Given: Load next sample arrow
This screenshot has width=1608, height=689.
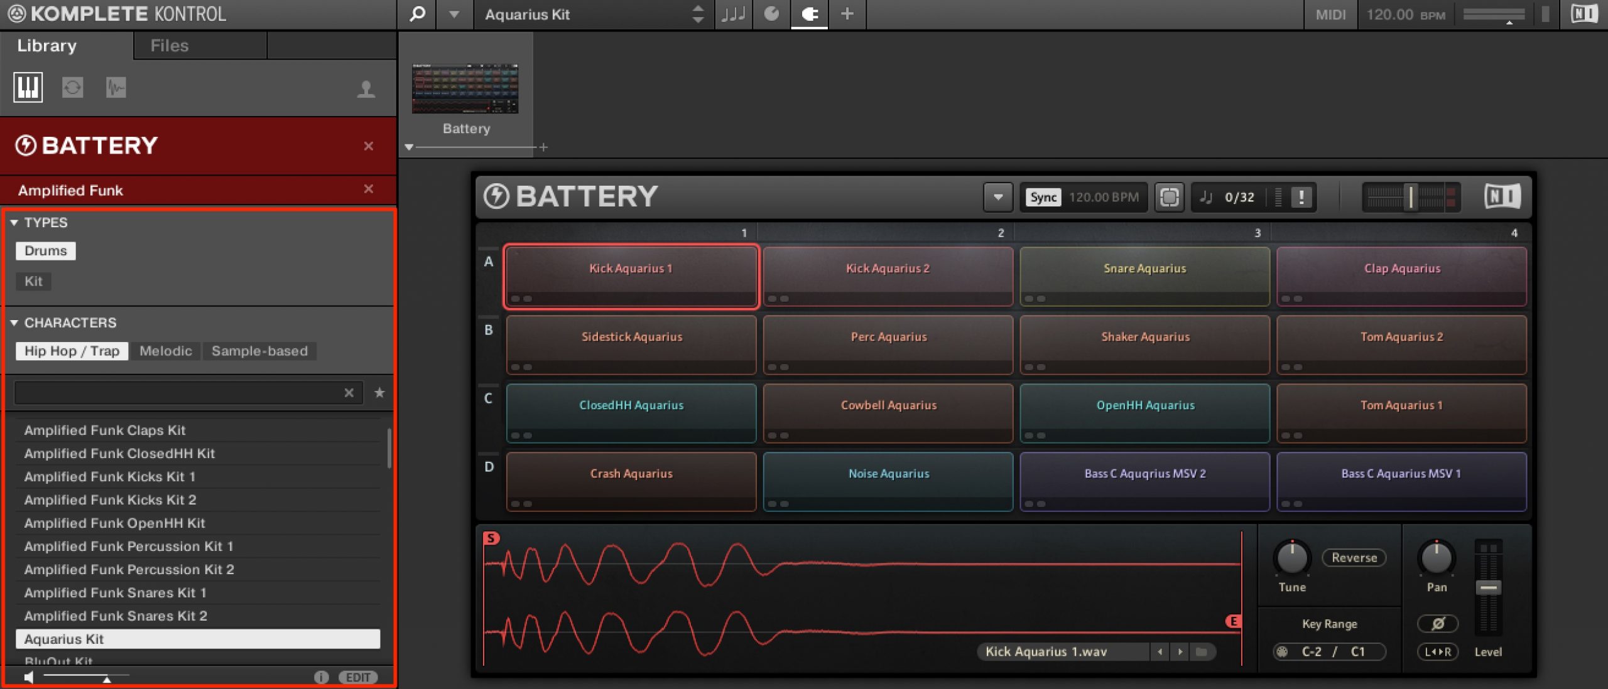Looking at the screenshot, I should tap(1180, 652).
